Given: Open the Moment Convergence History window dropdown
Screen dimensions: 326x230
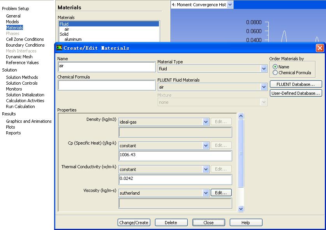Looking at the screenshot, I should [x=230, y=5].
